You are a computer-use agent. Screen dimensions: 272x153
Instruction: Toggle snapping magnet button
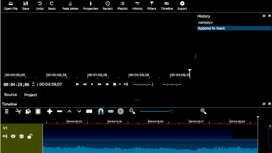pyautogui.click(x=101, y=111)
